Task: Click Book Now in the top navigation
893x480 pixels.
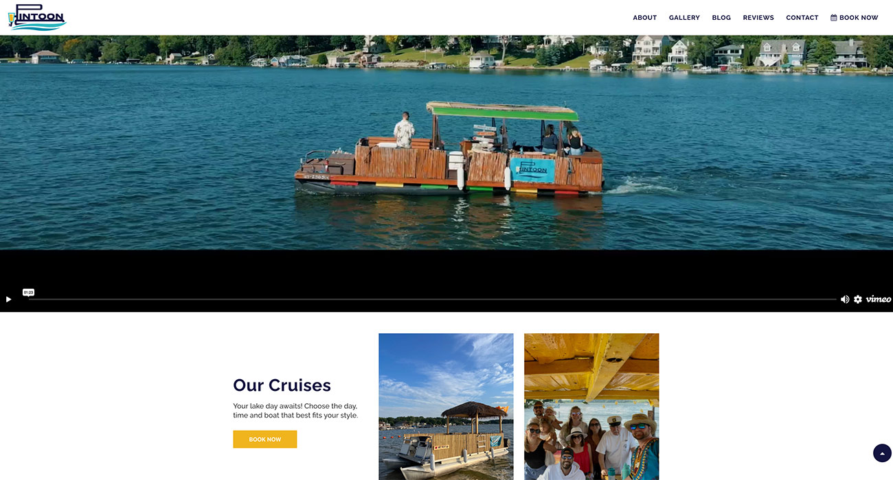Action: (855, 18)
